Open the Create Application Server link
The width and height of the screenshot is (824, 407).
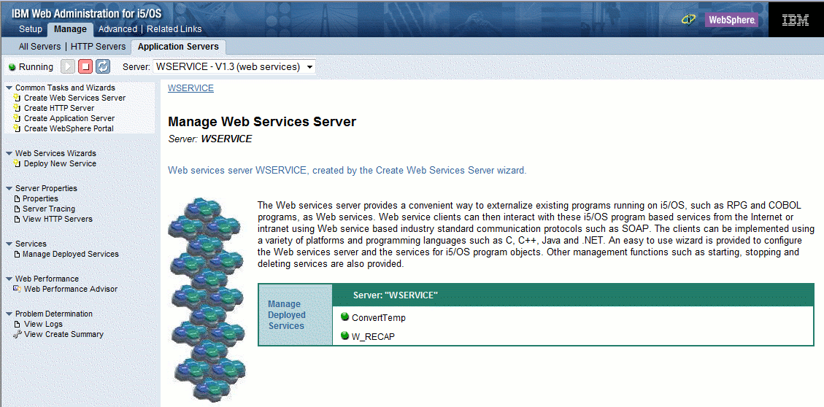69,118
